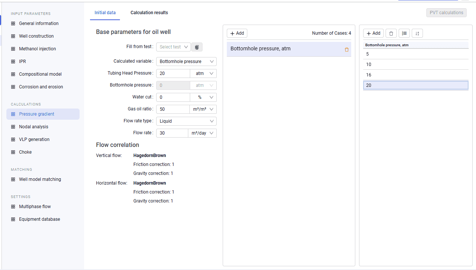
Task: Select the cell with value 5
Action: [x=416, y=54]
